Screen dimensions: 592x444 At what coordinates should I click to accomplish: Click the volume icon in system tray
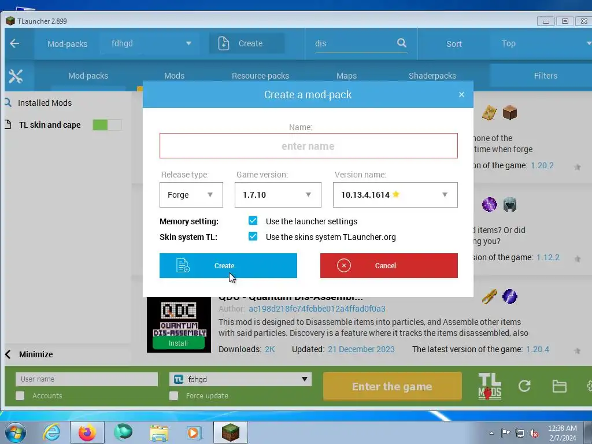pos(534,434)
